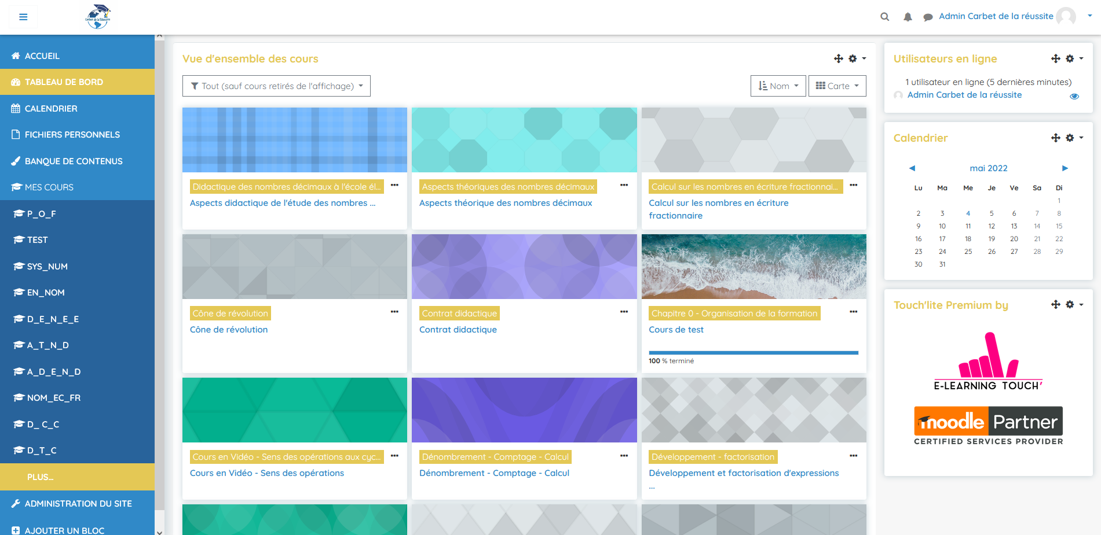Open the P_O_F course in sidebar
Viewport: 1101px width, 535px height.
point(78,214)
